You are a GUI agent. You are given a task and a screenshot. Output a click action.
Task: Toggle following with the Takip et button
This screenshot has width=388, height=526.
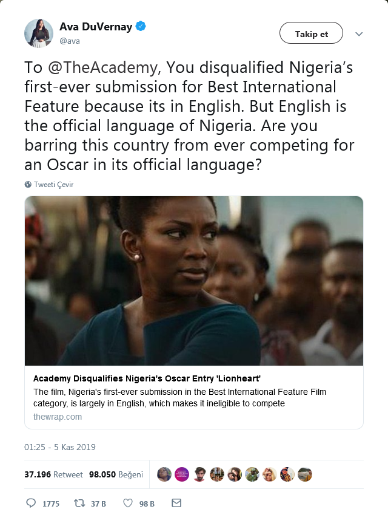[x=311, y=33]
